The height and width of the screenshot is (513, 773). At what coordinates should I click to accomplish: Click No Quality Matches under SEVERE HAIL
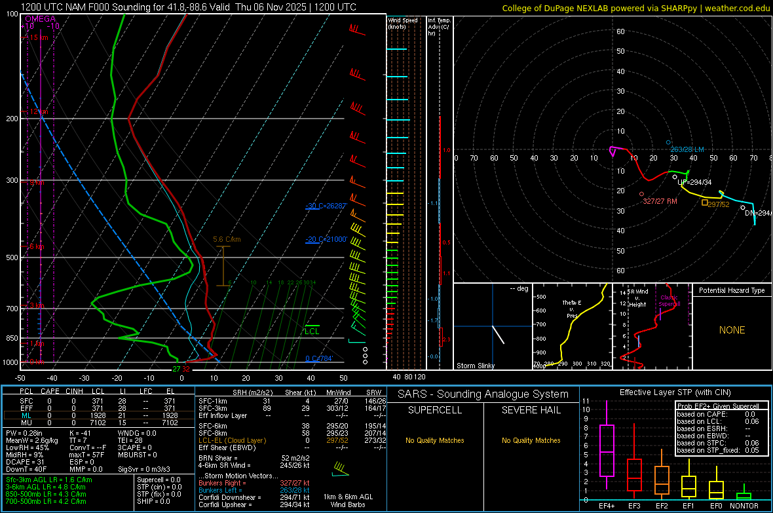click(531, 440)
